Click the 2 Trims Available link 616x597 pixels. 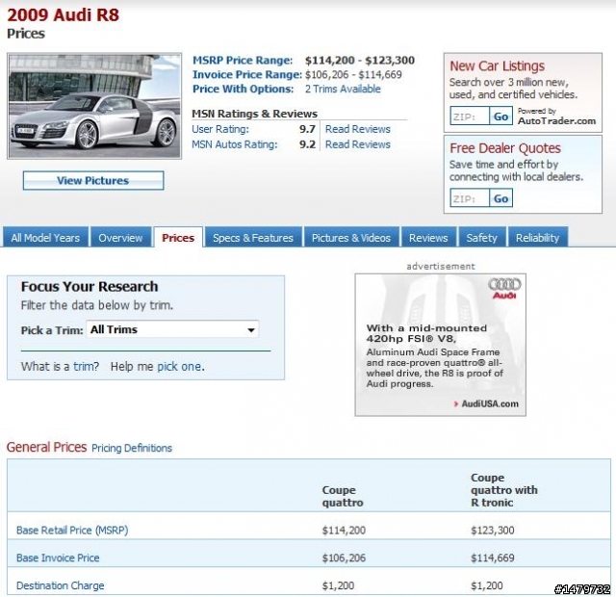coord(343,89)
